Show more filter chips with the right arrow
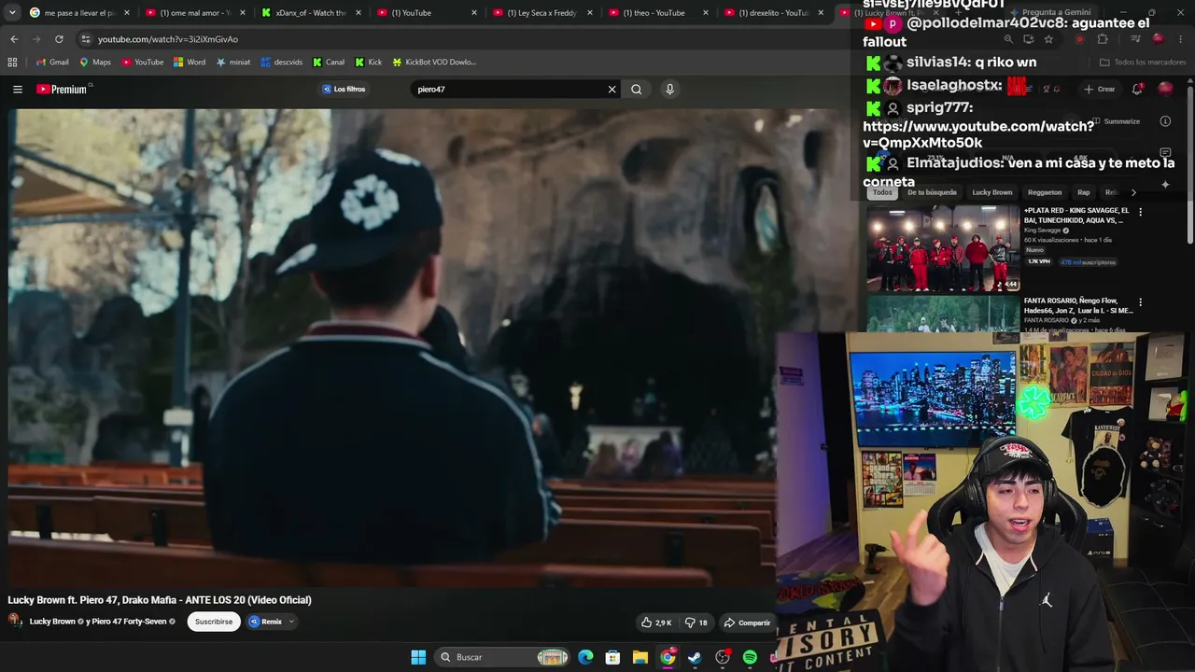The image size is (1195, 672). point(1133,192)
